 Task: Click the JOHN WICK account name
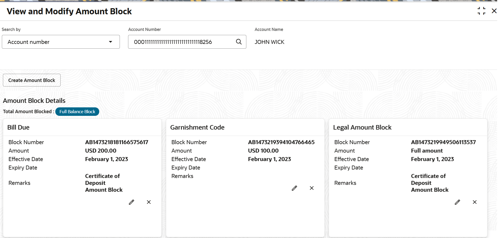[x=270, y=42]
